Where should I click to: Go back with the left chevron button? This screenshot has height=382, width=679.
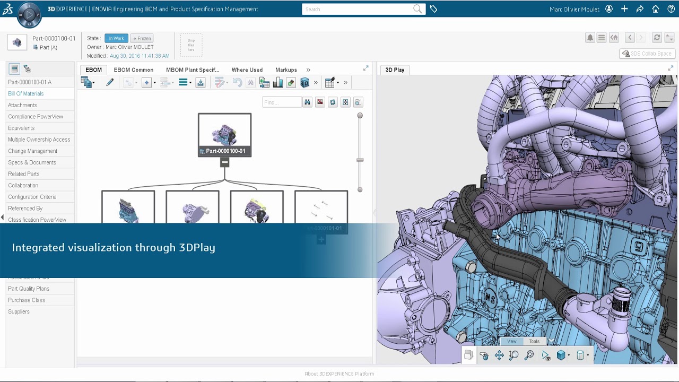point(630,38)
